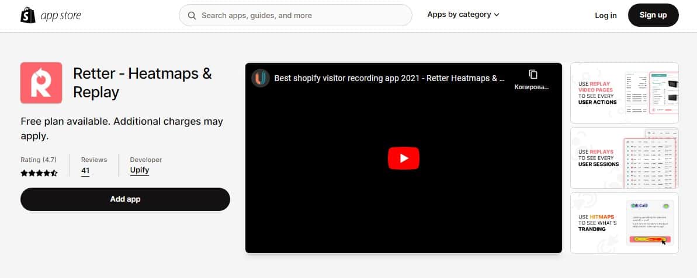
Task: Expand Apps by category dropdown
Action: pyautogui.click(x=463, y=15)
